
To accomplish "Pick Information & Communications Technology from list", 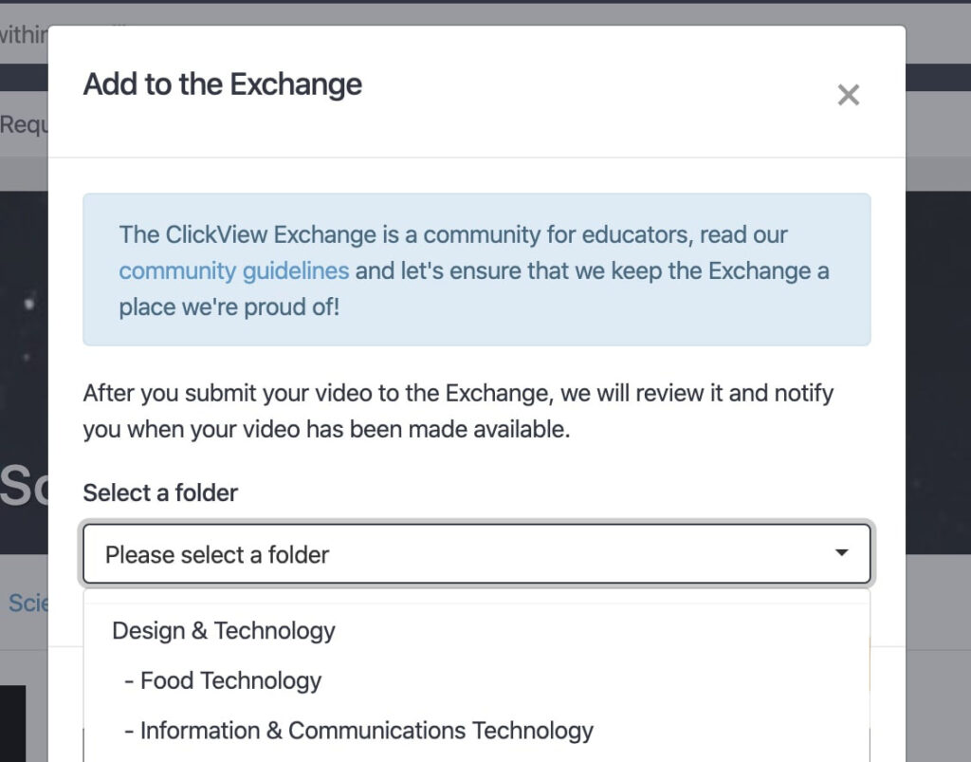I will [366, 731].
